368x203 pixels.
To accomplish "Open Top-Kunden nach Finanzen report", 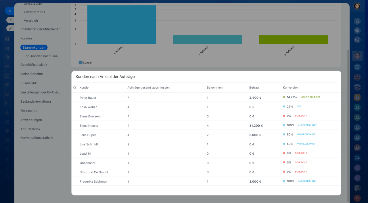I will point(42,56).
